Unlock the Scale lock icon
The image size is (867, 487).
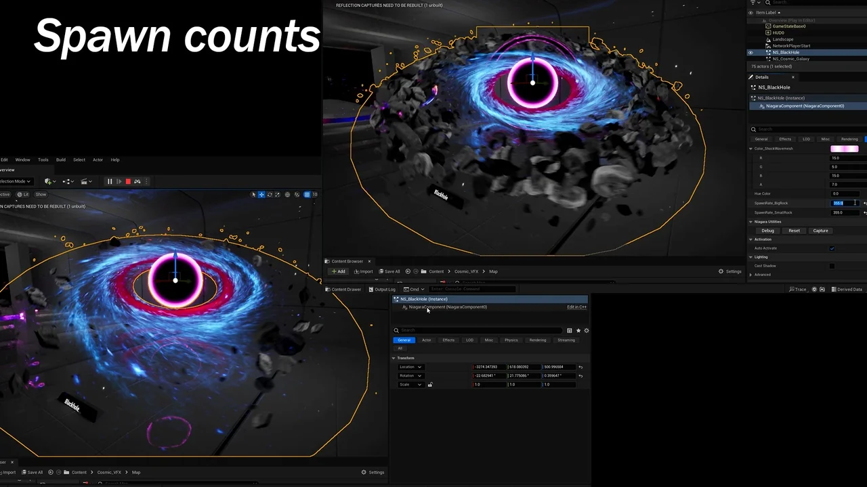(430, 385)
